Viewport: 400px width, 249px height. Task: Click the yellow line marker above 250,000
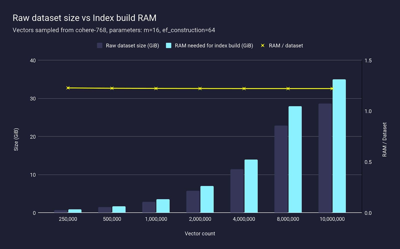pos(68,88)
